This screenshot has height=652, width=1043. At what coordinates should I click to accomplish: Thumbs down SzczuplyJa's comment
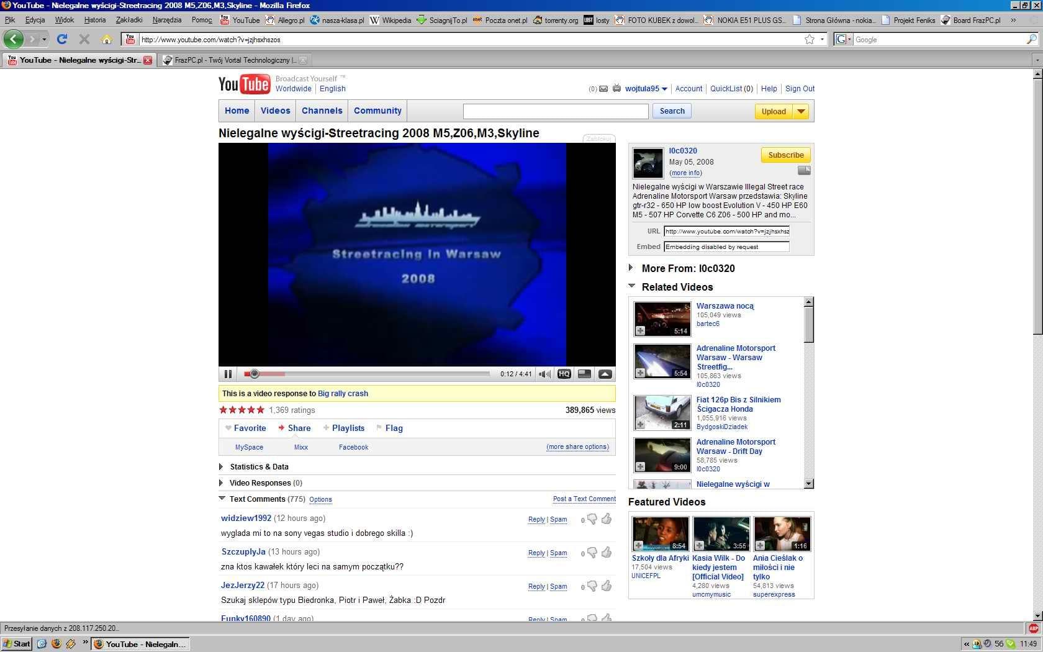pyautogui.click(x=592, y=553)
